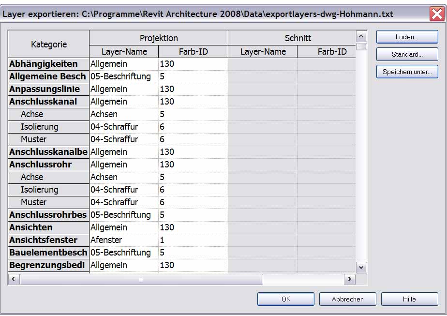The height and width of the screenshot is (316, 447).
Task: Select Isolierung under Anschlussrohr
Action: click(x=49, y=190)
